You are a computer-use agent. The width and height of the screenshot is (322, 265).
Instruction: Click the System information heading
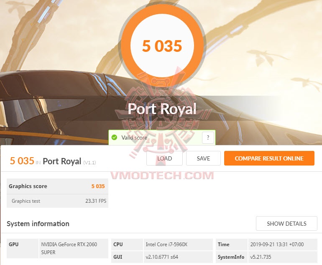click(38, 224)
